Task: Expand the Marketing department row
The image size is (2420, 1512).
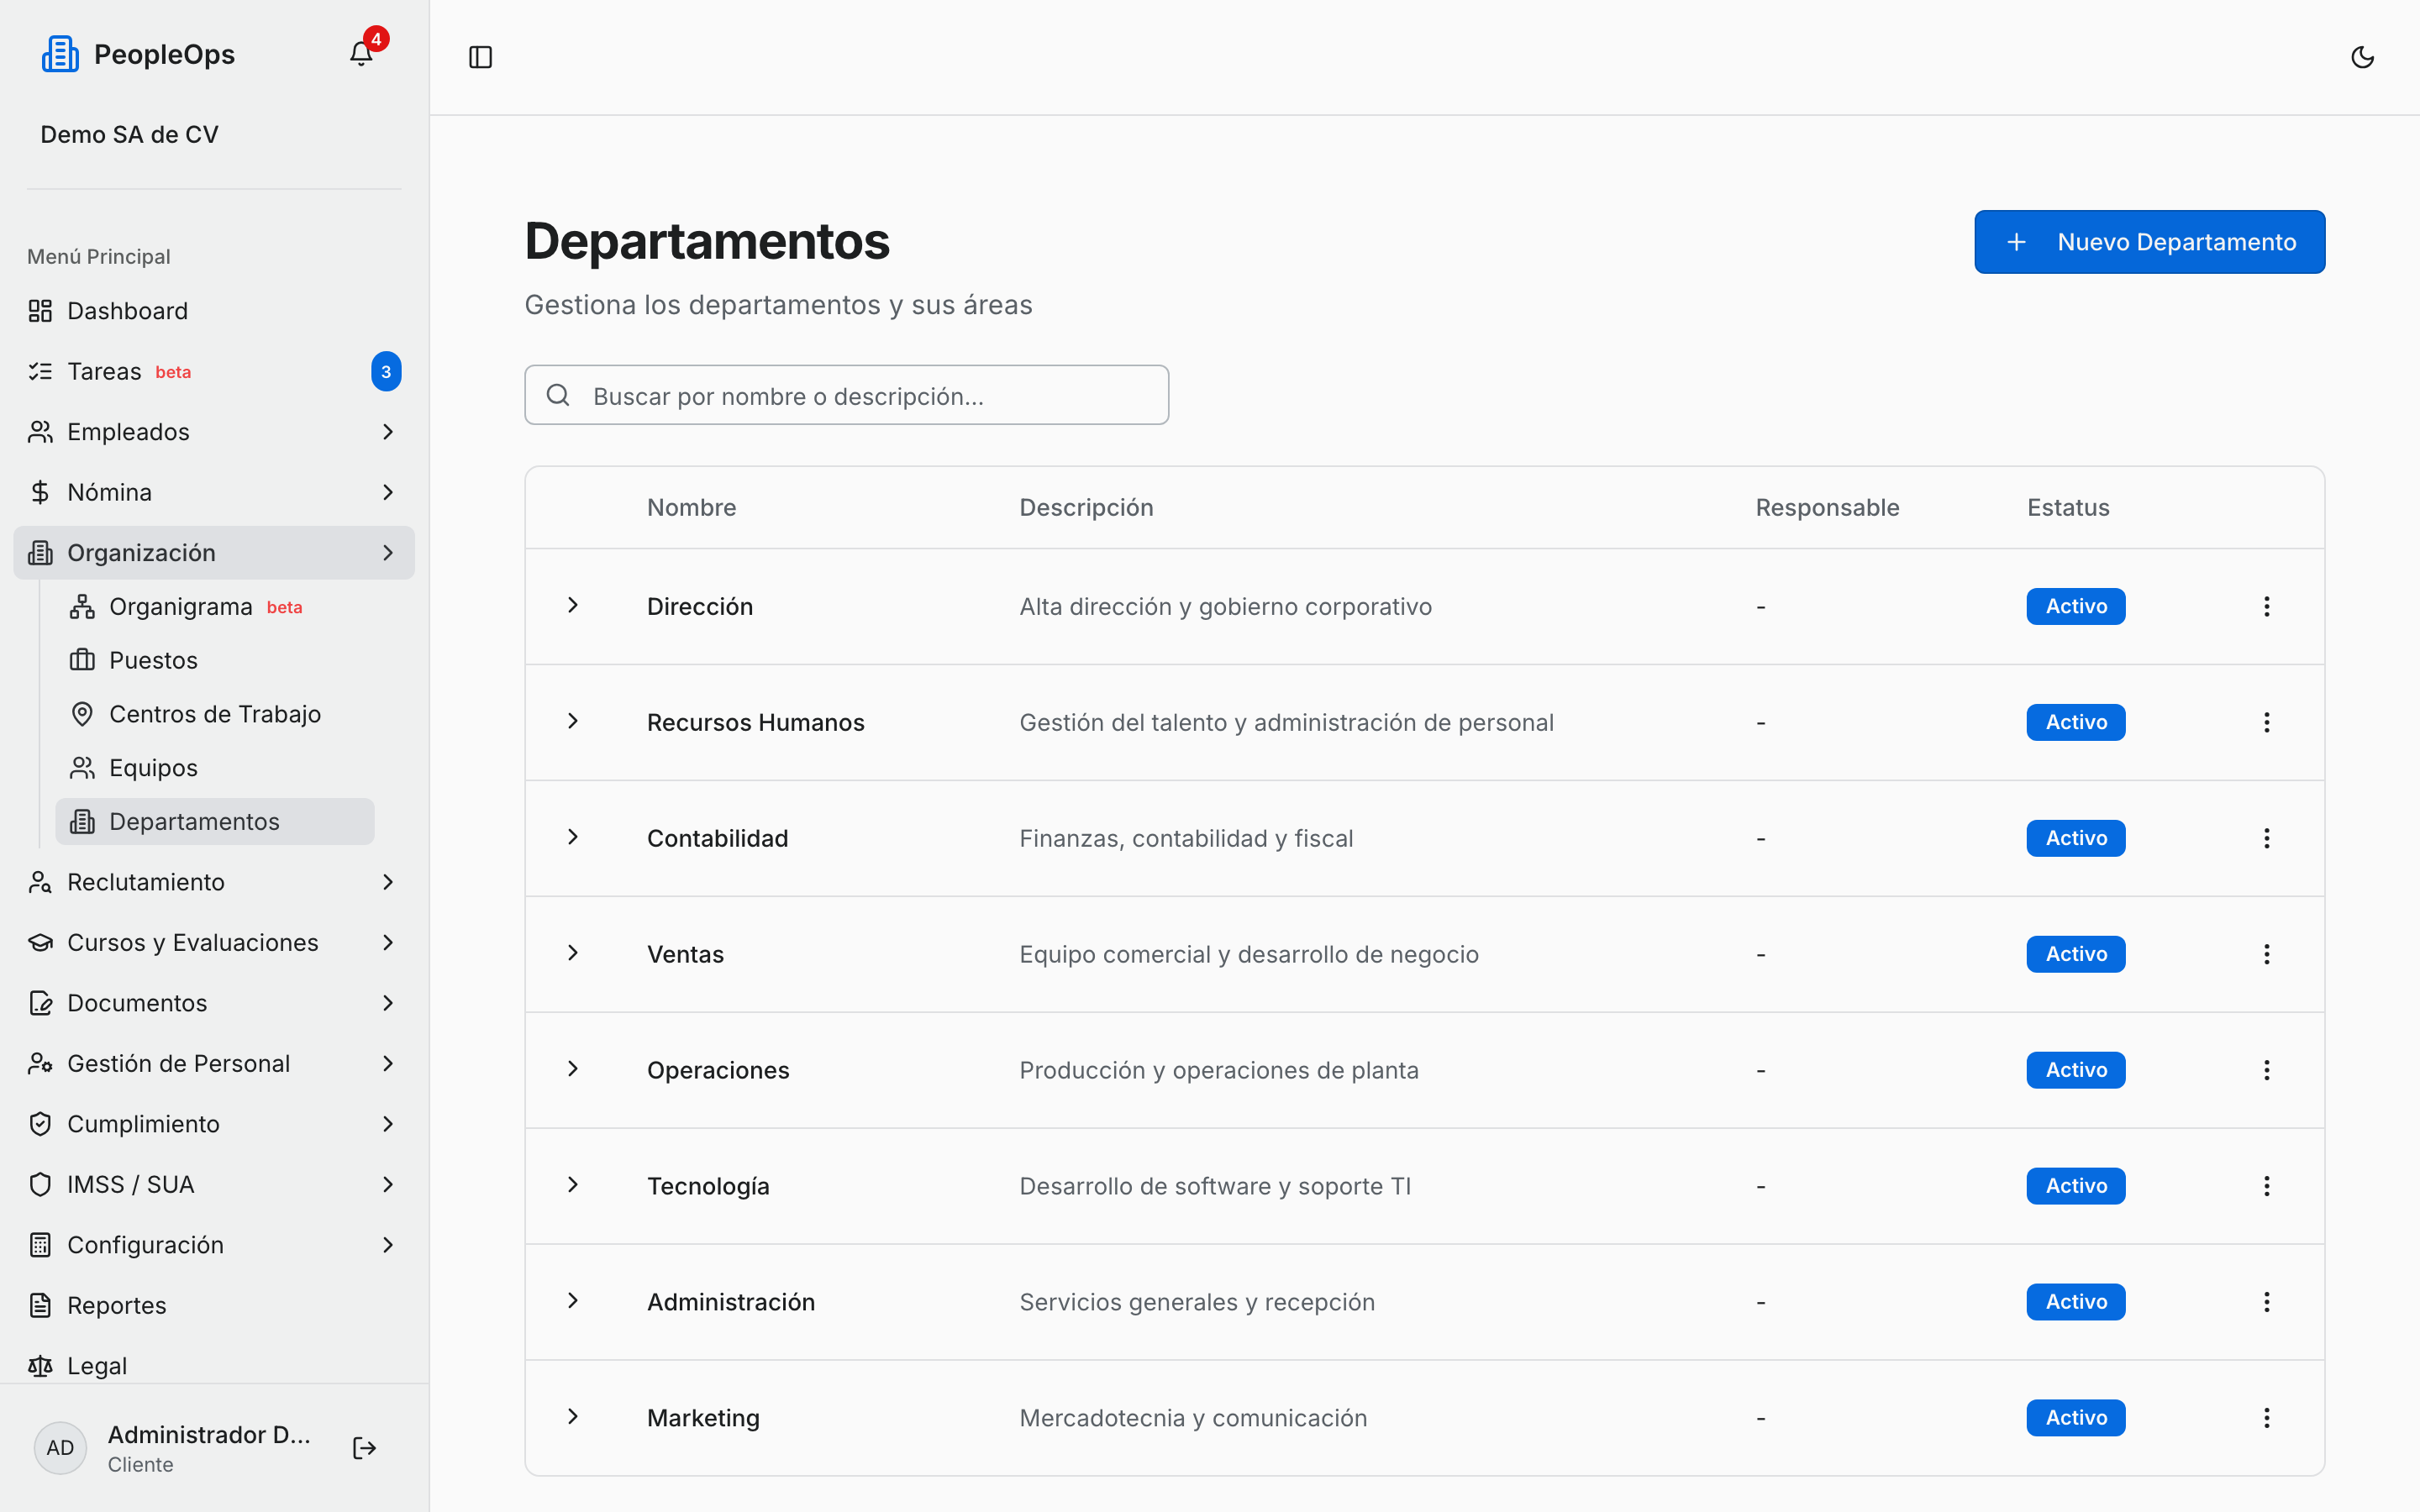Action: click(573, 1417)
